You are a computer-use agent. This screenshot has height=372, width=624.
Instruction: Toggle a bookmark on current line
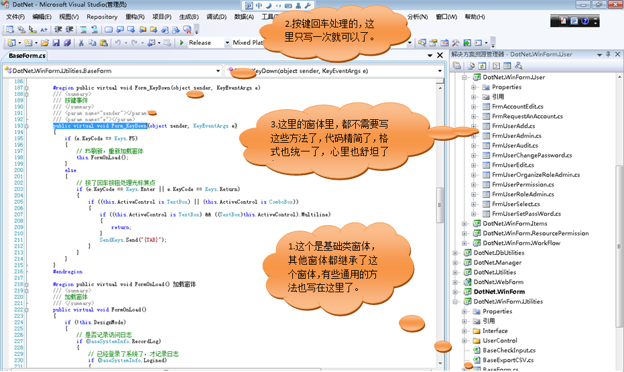[x=109, y=29]
